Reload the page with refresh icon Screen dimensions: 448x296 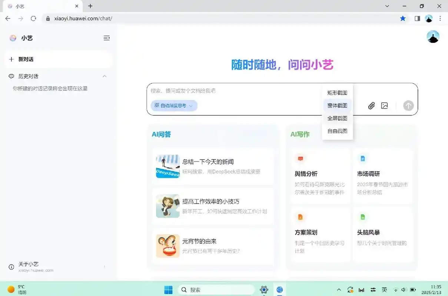33,18
